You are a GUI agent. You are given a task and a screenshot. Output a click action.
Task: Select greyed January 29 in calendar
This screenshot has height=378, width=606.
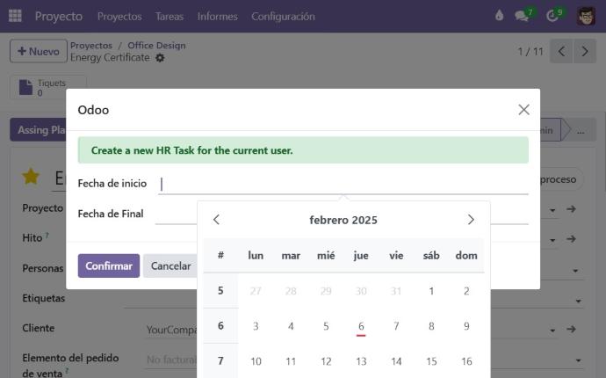[326, 291]
